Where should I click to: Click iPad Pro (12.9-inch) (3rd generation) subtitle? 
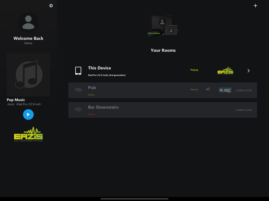pyautogui.click(x=107, y=75)
